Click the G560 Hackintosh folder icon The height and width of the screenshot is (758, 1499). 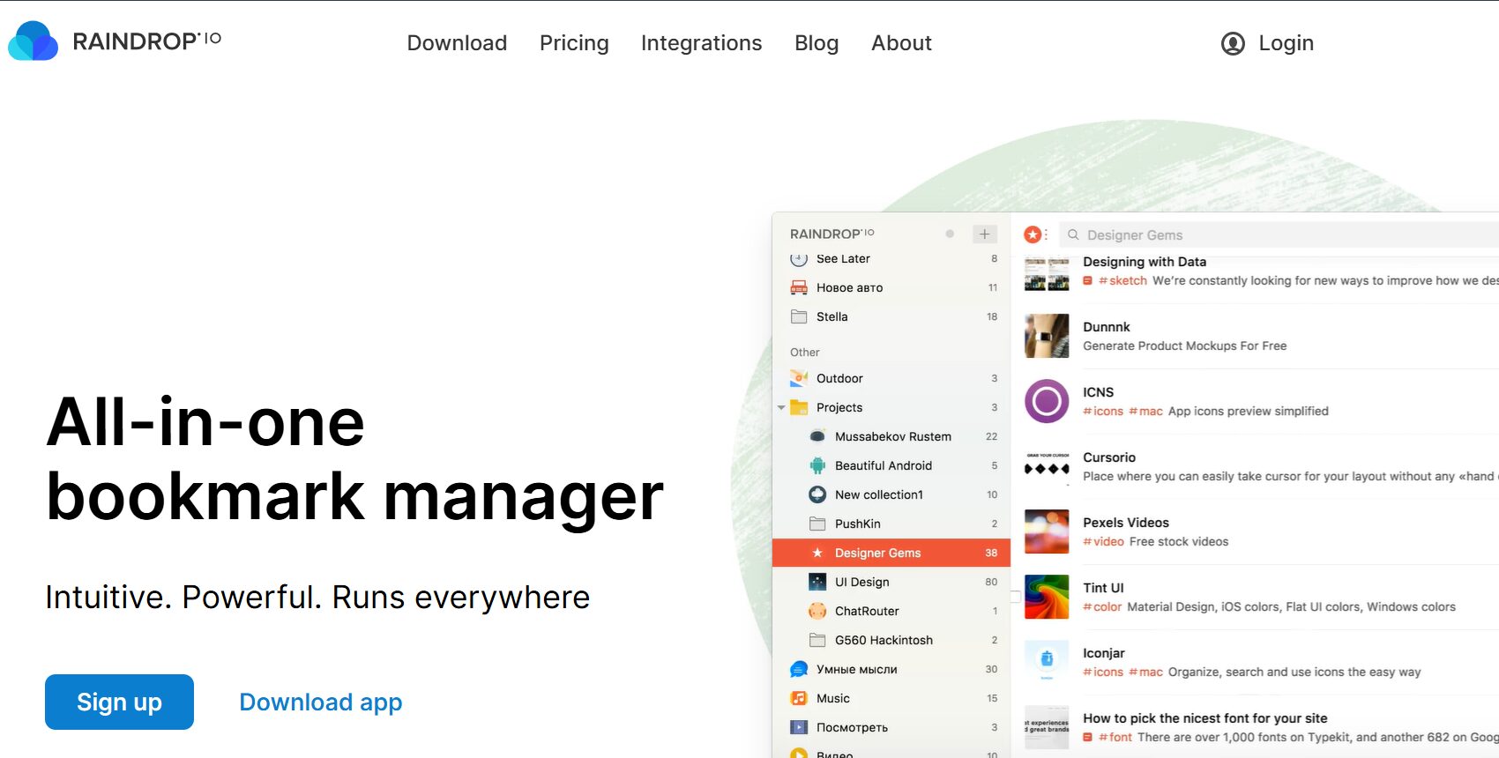pyautogui.click(x=817, y=640)
